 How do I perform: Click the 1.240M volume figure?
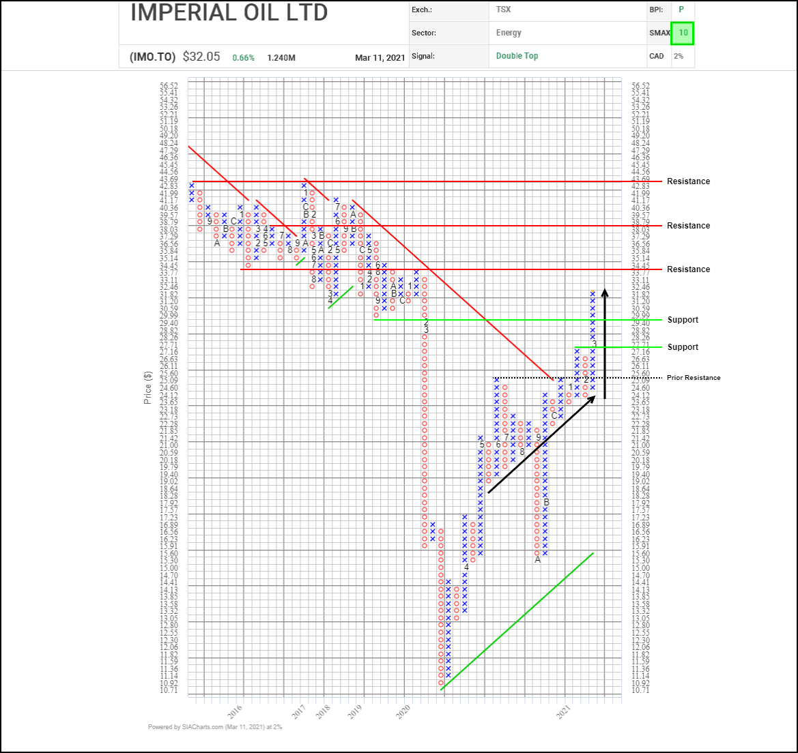tap(281, 58)
